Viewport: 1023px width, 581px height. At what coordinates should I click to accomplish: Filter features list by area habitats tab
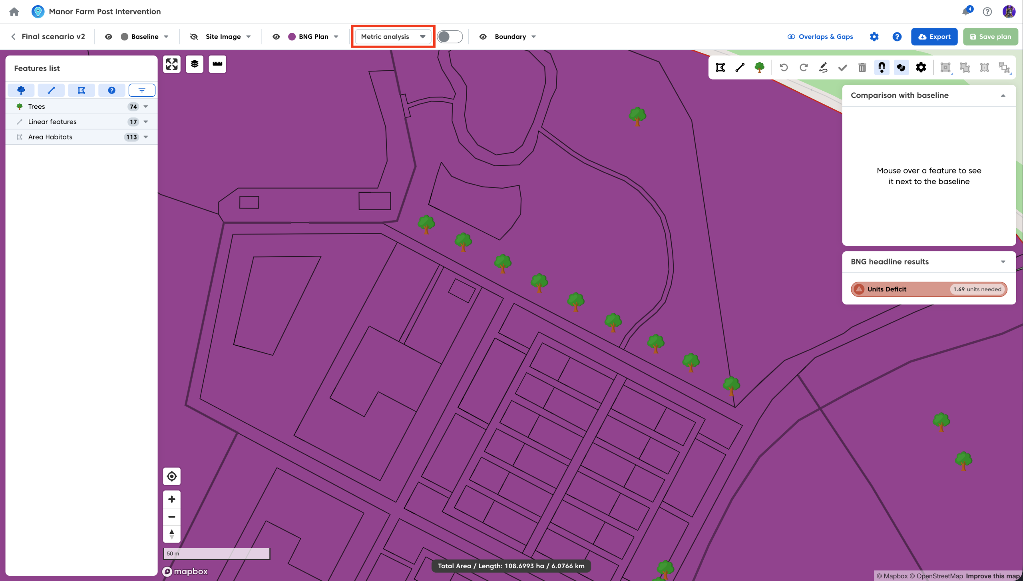pos(82,90)
